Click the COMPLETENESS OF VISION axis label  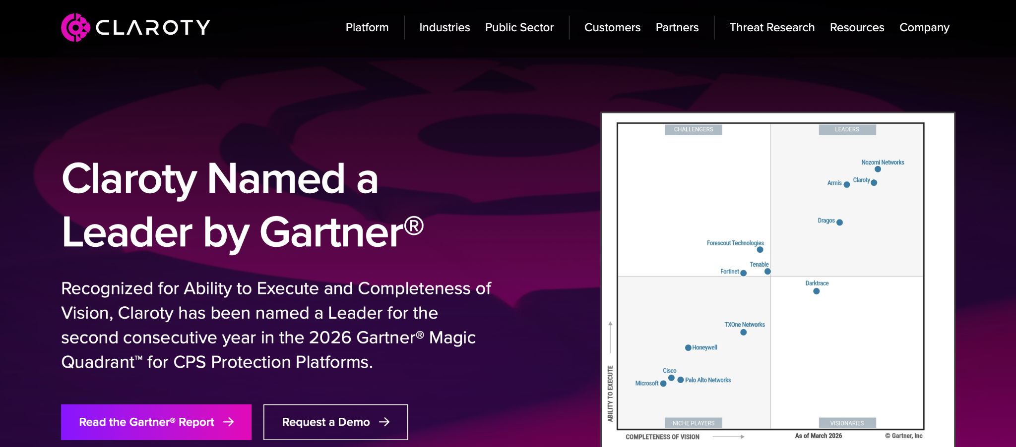662,437
